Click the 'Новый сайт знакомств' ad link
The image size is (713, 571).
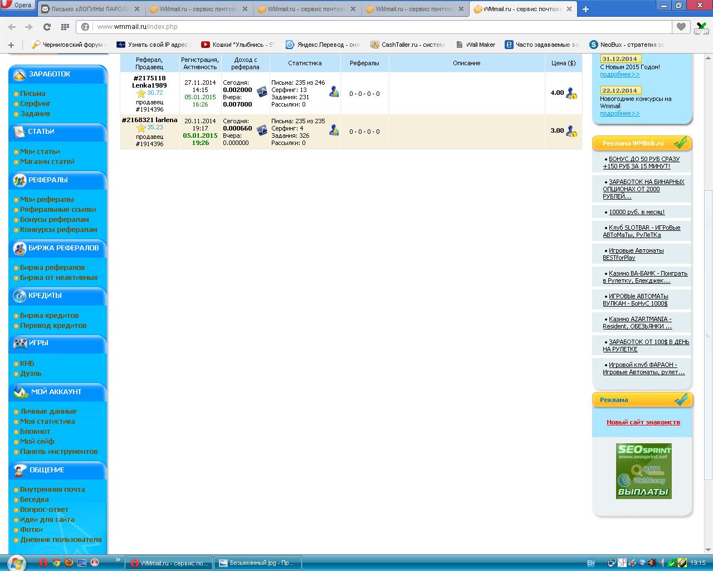pyautogui.click(x=643, y=422)
